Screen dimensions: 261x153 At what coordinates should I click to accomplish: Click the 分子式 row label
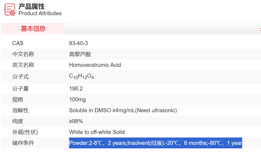point(20,77)
